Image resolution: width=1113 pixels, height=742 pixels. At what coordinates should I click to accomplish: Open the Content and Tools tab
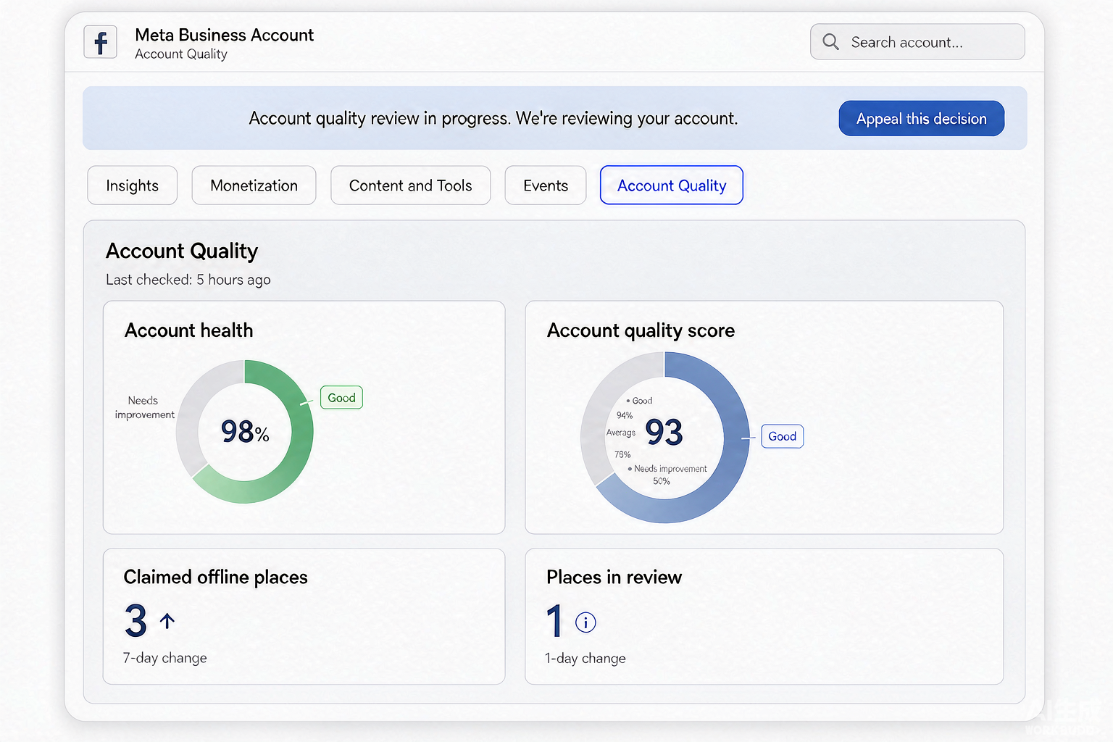[x=410, y=185]
